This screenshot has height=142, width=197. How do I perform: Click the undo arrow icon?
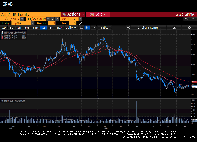pyautogui.click(x=186, y=19)
